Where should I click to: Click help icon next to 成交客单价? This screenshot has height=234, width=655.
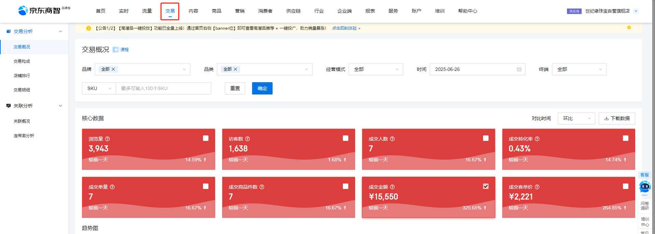[x=537, y=187]
